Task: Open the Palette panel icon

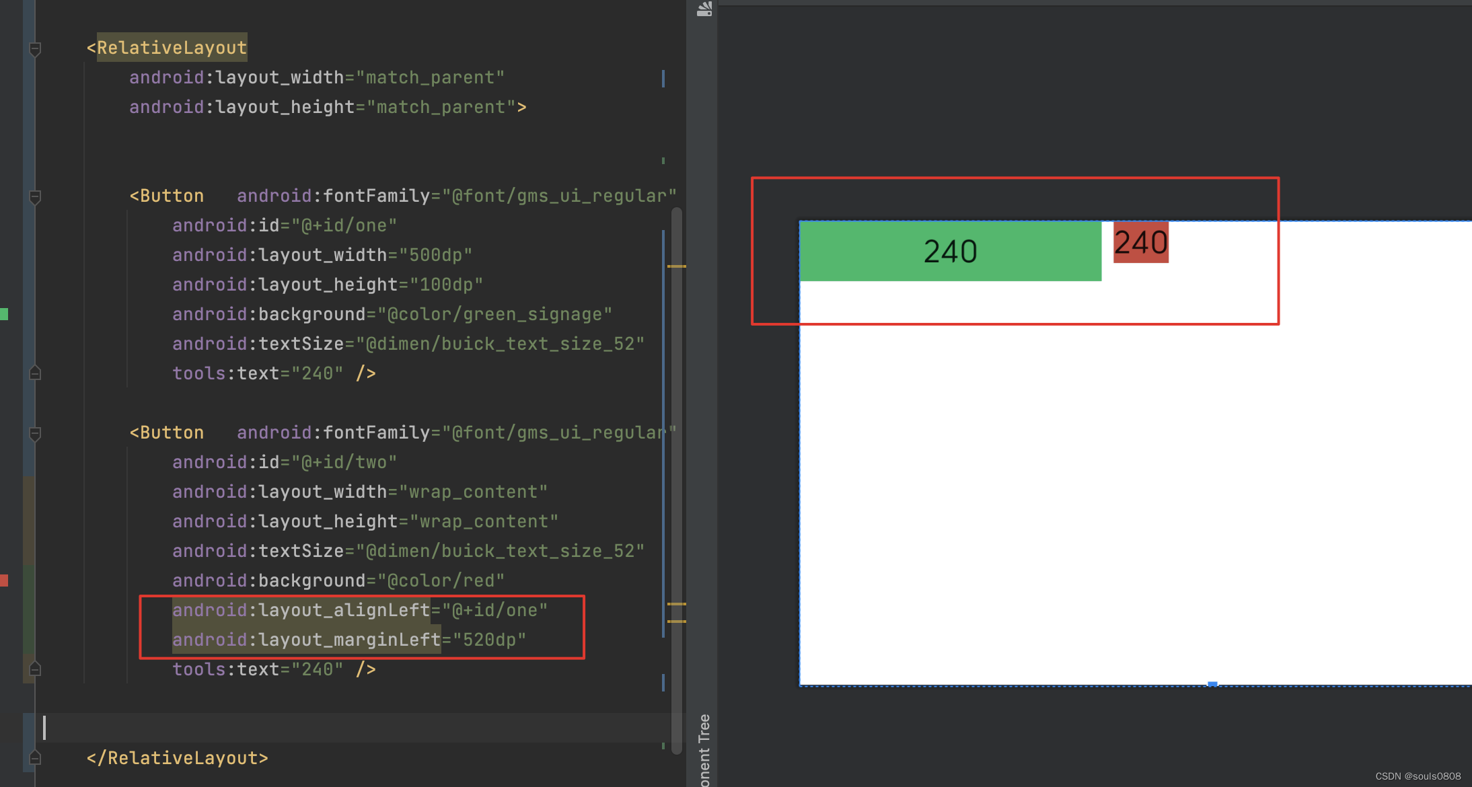Action: pos(704,9)
